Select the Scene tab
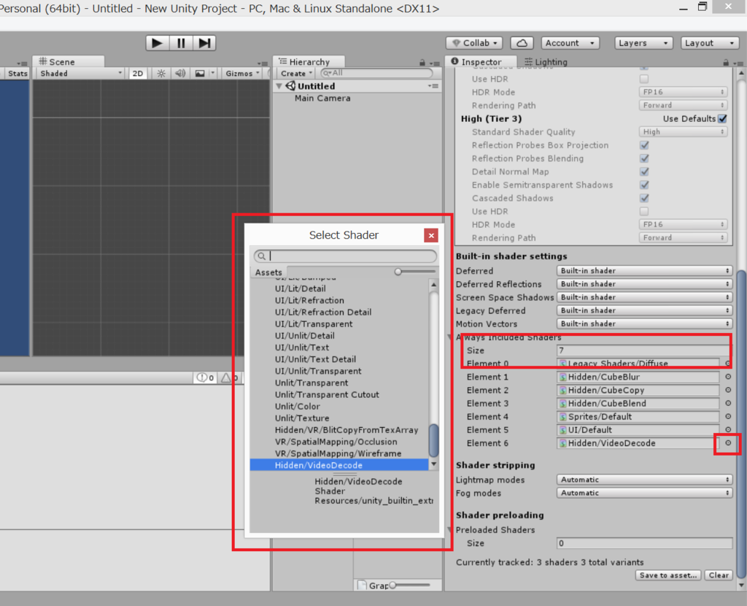The image size is (747, 606). [68, 61]
